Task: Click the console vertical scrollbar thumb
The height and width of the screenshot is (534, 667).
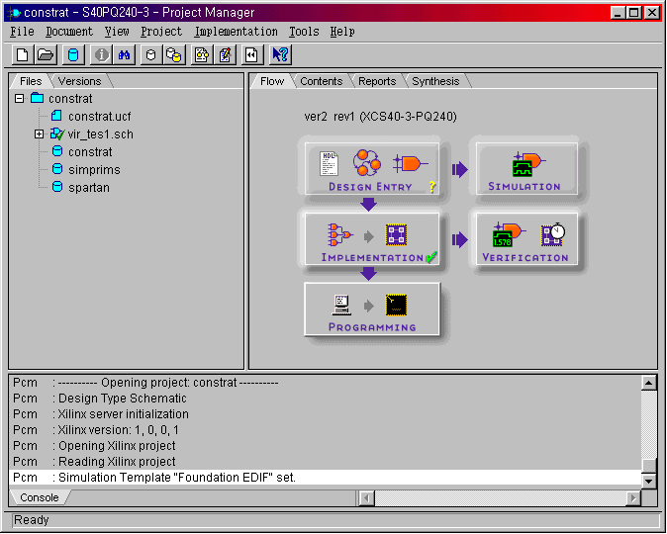Action: point(649,466)
